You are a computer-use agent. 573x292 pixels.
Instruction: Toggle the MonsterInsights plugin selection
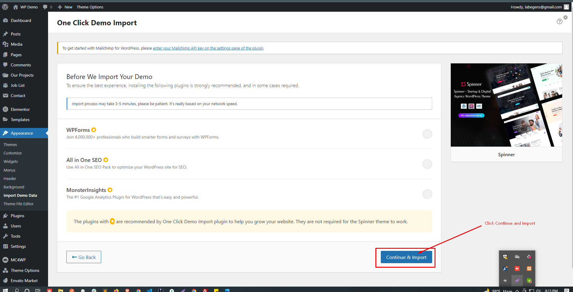(x=427, y=194)
